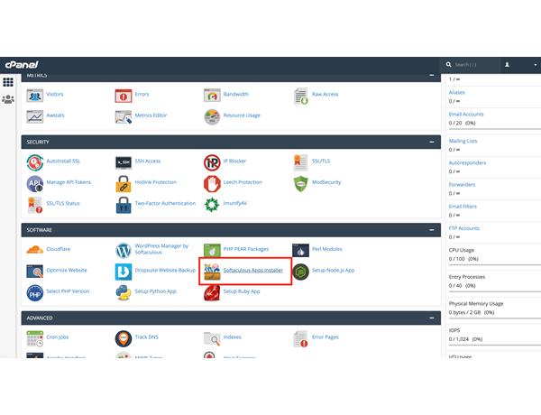
Task: Open the Two-Factor Authentication lock icon
Action: (x=124, y=205)
